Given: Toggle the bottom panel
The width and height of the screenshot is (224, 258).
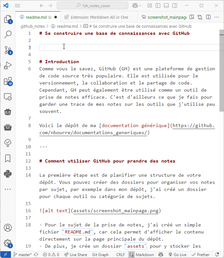Looking at the screenshot, I should [166, 5].
